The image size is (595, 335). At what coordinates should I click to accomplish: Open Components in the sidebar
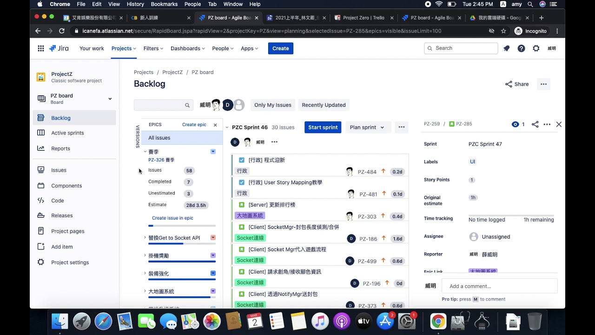tap(74, 186)
